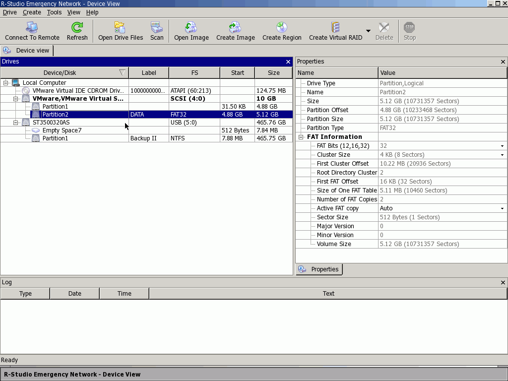Click the Create Virtual RAID icon
The image size is (508, 381).
[x=335, y=28]
